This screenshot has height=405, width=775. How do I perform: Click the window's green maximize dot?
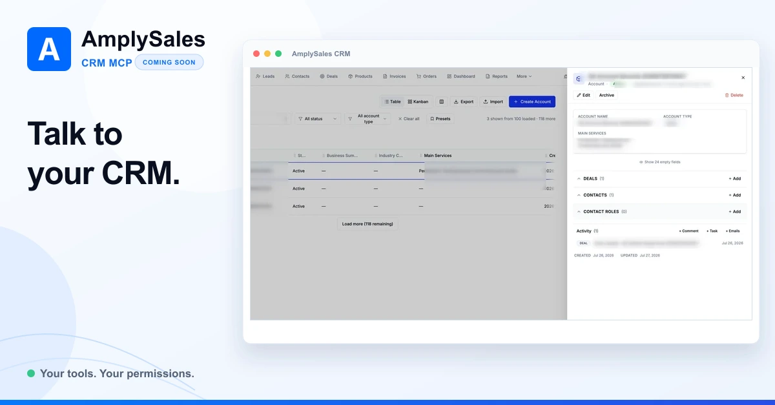coord(278,54)
